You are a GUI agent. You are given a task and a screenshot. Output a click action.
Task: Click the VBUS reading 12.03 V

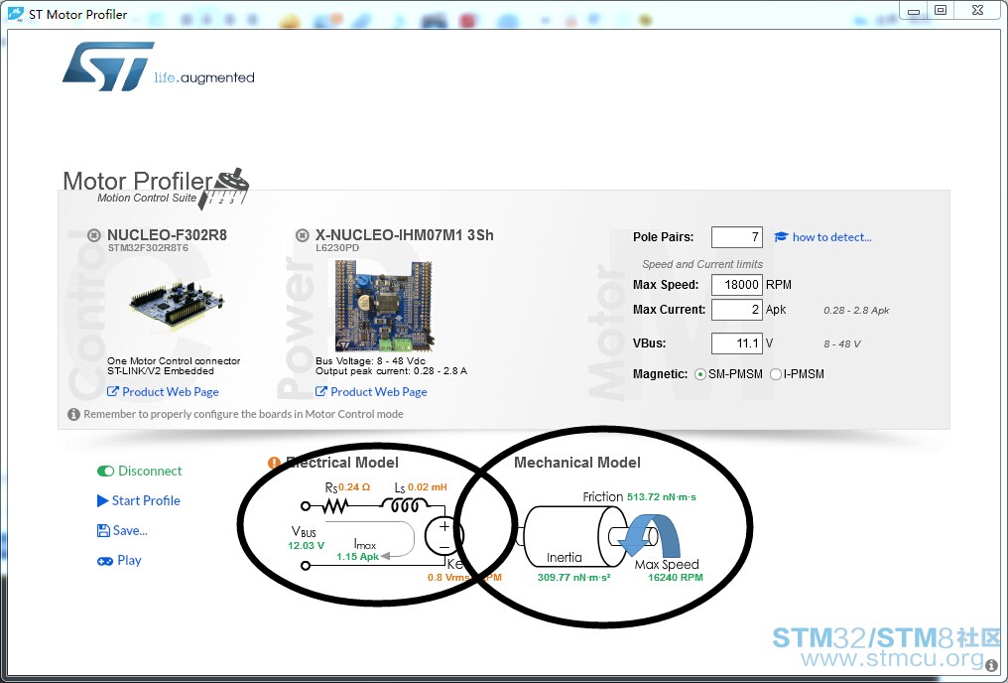coord(306,545)
